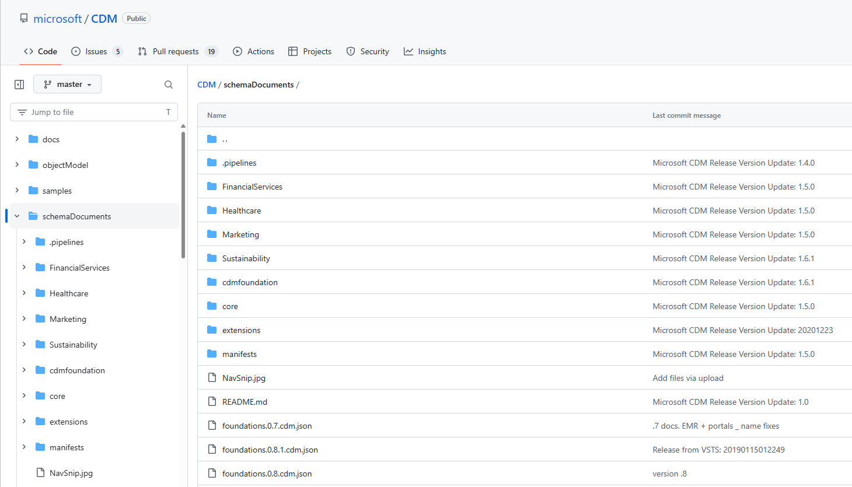
Task: Click the parent directory folder icon
Action: point(212,139)
